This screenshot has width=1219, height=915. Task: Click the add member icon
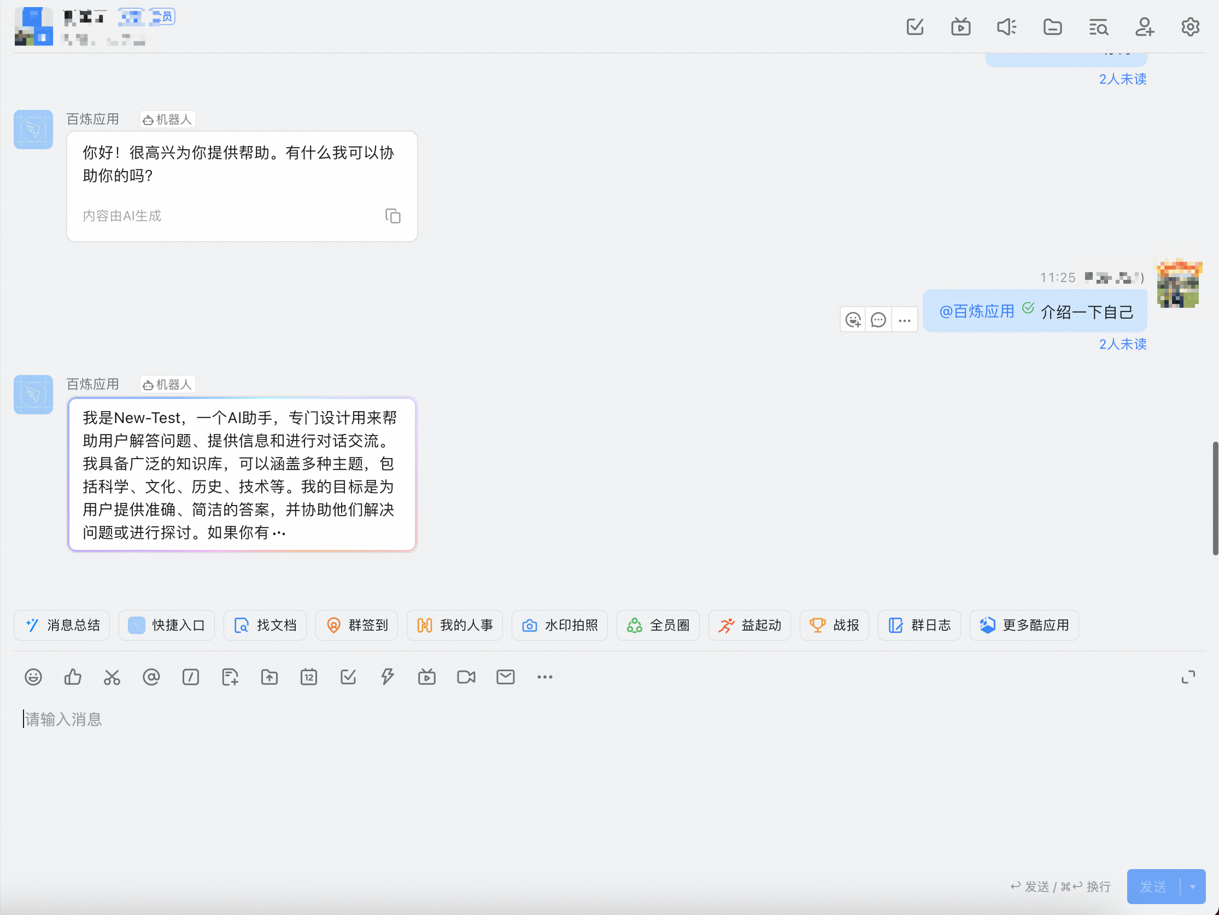1144,27
